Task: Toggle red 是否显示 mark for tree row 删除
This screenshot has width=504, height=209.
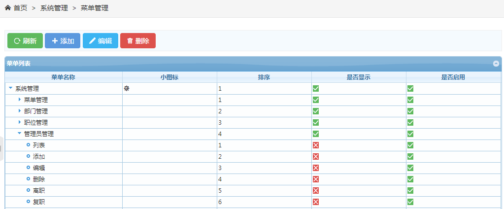Action: pyautogui.click(x=316, y=179)
